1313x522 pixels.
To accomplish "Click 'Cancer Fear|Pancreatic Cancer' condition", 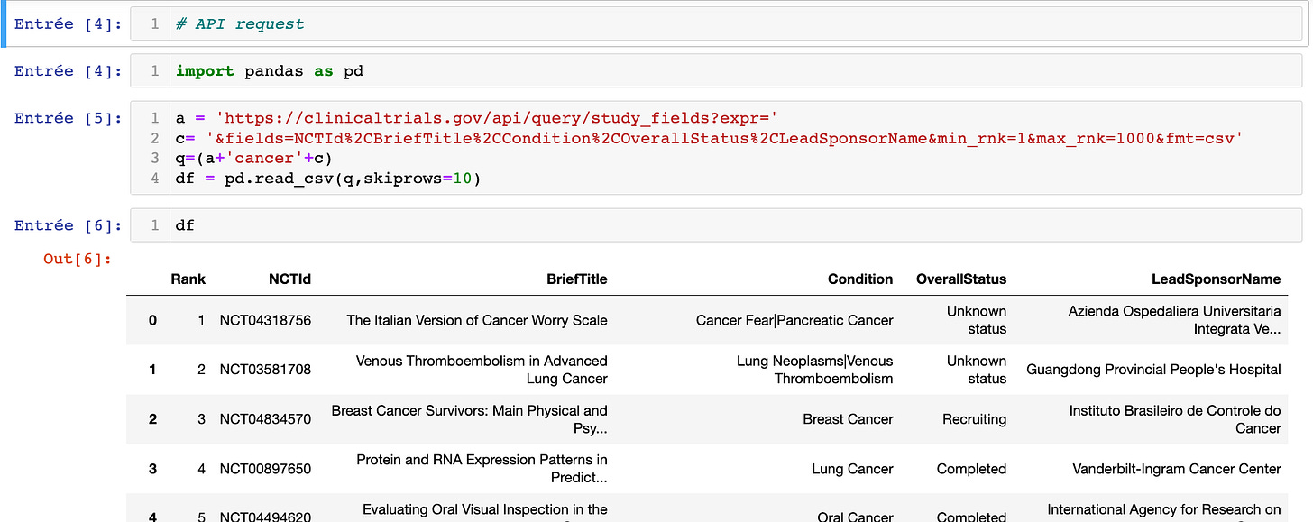I will click(x=794, y=320).
